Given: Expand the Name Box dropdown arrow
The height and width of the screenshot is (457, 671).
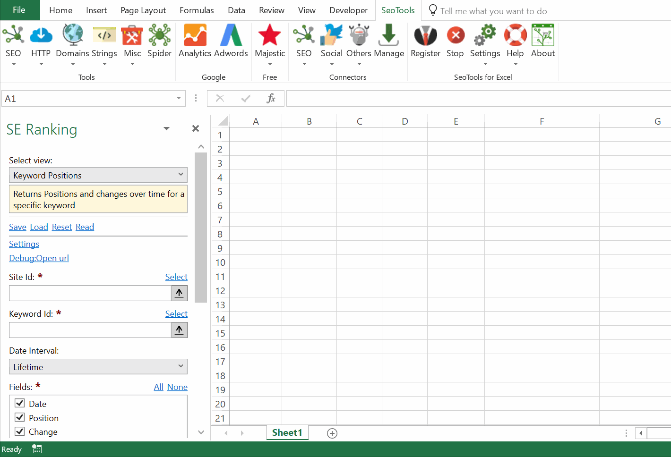Looking at the screenshot, I should click(x=179, y=98).
